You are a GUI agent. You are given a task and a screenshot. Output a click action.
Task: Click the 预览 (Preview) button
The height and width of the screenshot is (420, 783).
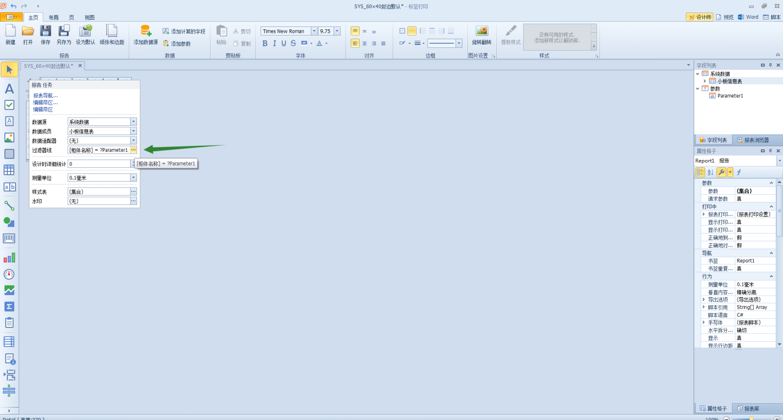725,17
